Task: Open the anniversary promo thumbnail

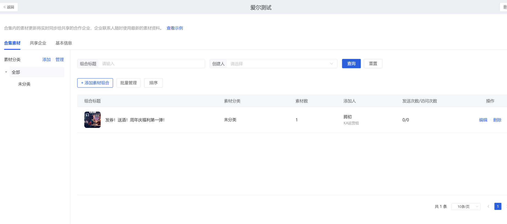Action: 92,120
